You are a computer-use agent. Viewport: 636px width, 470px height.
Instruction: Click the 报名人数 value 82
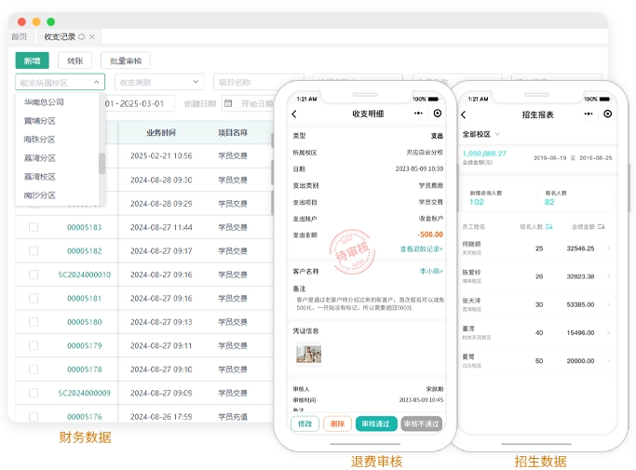click(549, 202)
